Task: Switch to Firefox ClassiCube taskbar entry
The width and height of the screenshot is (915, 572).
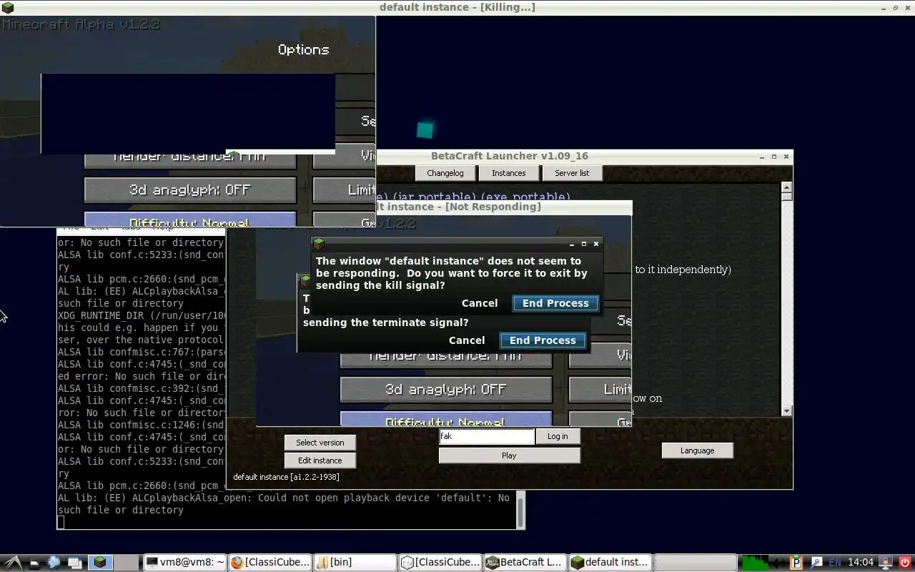Action: 271,562
